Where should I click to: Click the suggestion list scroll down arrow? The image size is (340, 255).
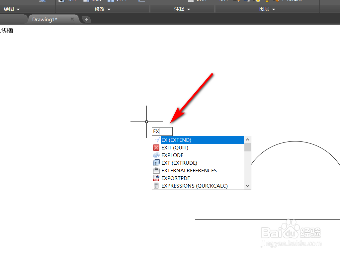coord(247,186)
